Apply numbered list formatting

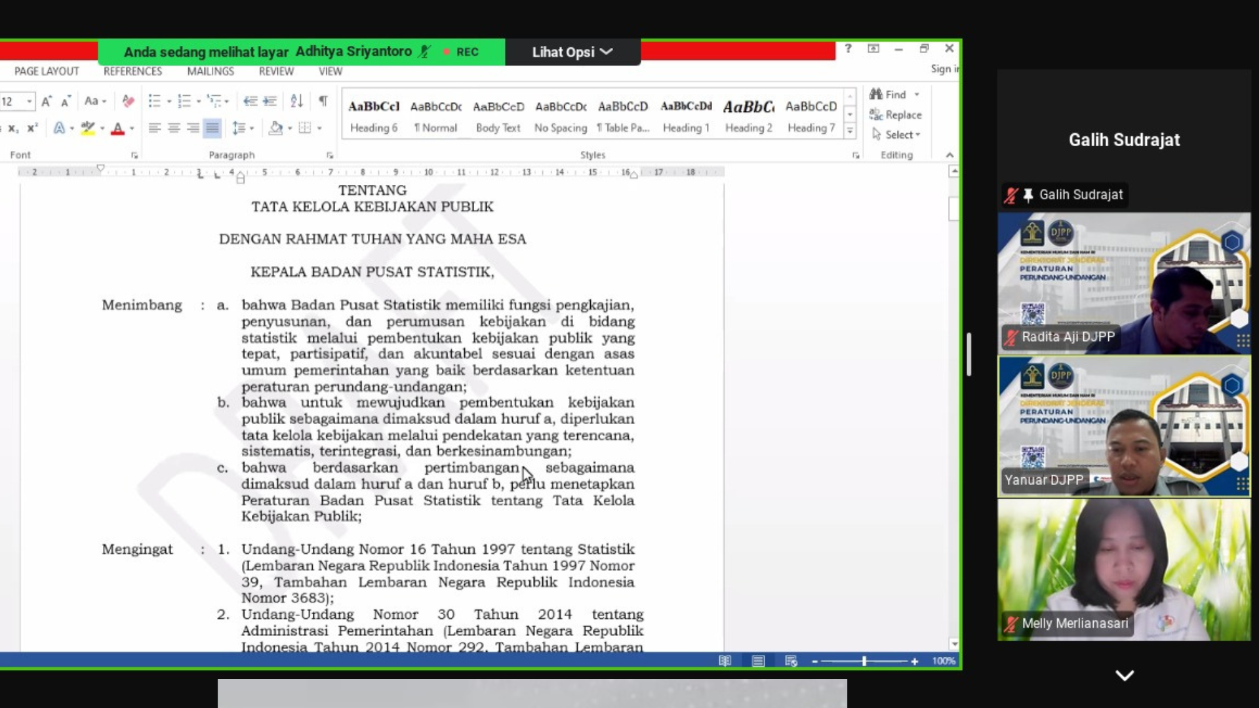184,101
